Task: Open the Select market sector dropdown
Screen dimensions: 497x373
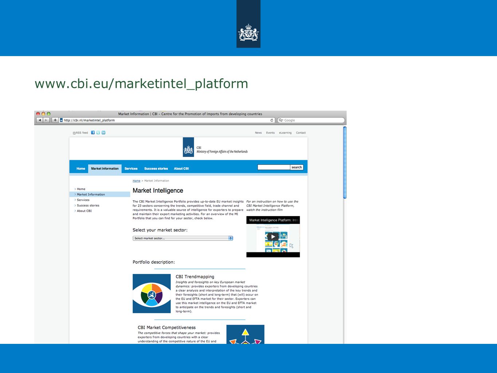Action: coord(183,238)
